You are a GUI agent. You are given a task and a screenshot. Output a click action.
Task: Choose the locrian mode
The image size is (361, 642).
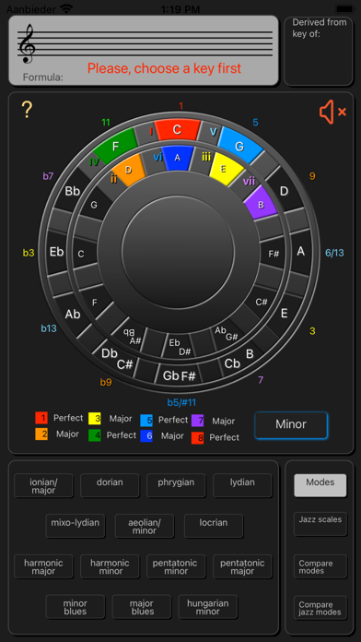coord(214,526)
